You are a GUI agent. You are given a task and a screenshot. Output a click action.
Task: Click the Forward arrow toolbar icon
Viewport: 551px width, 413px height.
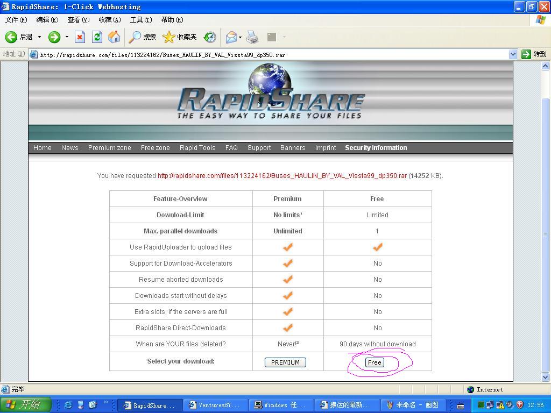54,37
